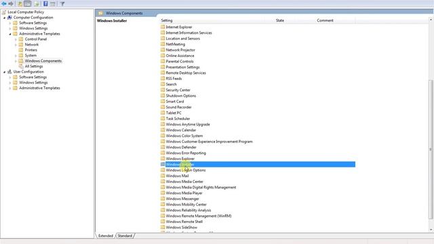Select Windows Error Reporting folder

(x=186, y=152)
